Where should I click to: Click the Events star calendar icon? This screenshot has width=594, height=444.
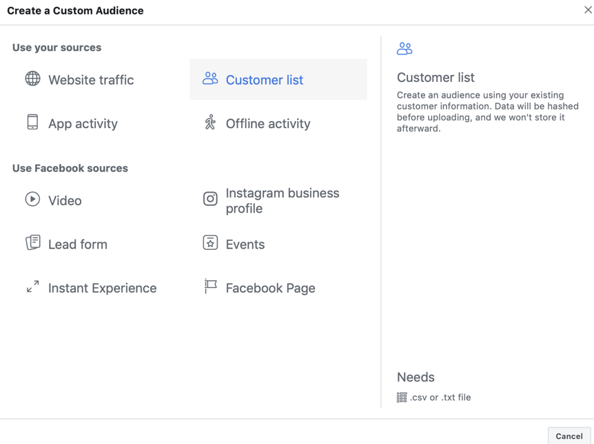pos(210,242)
